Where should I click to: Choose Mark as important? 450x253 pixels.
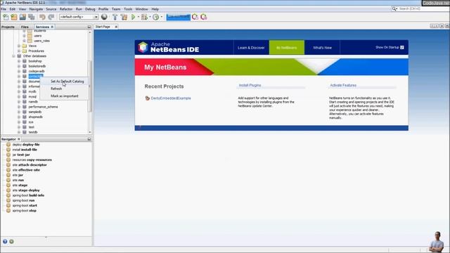(64, 96)
